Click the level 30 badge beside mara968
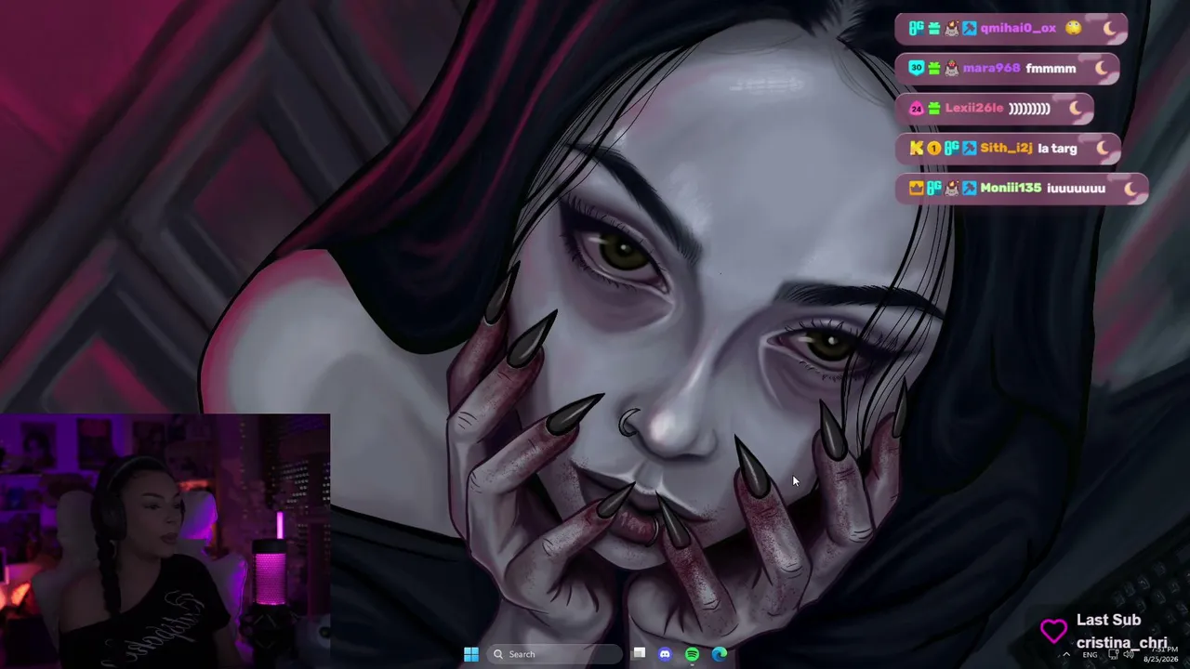Image resolution: width=1190 pixels, height=669 pixels. tap(917, 68)
